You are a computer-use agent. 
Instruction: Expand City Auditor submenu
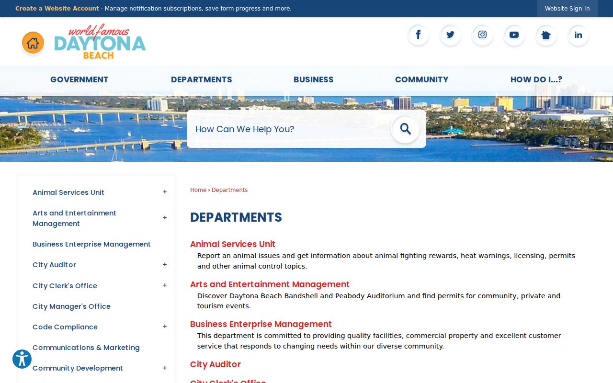(165, 265)
